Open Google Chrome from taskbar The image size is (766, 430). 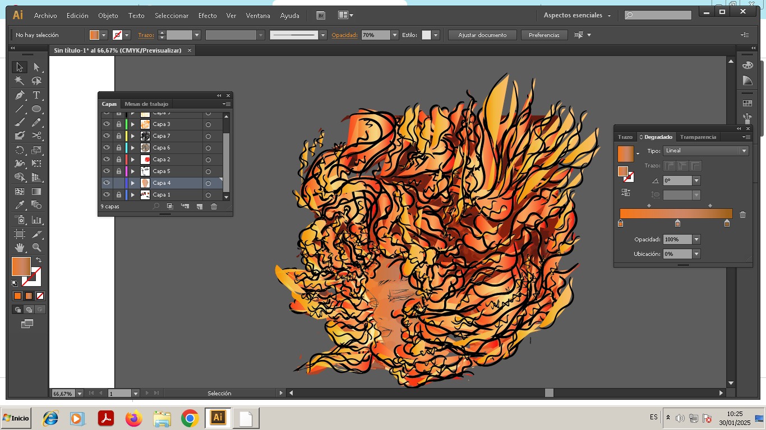190,418
